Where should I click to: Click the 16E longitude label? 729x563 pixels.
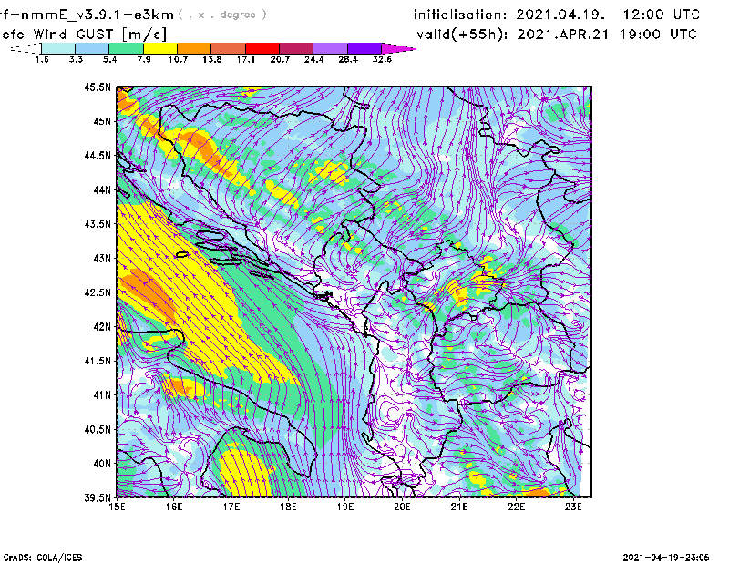click(x=174, y=507)
